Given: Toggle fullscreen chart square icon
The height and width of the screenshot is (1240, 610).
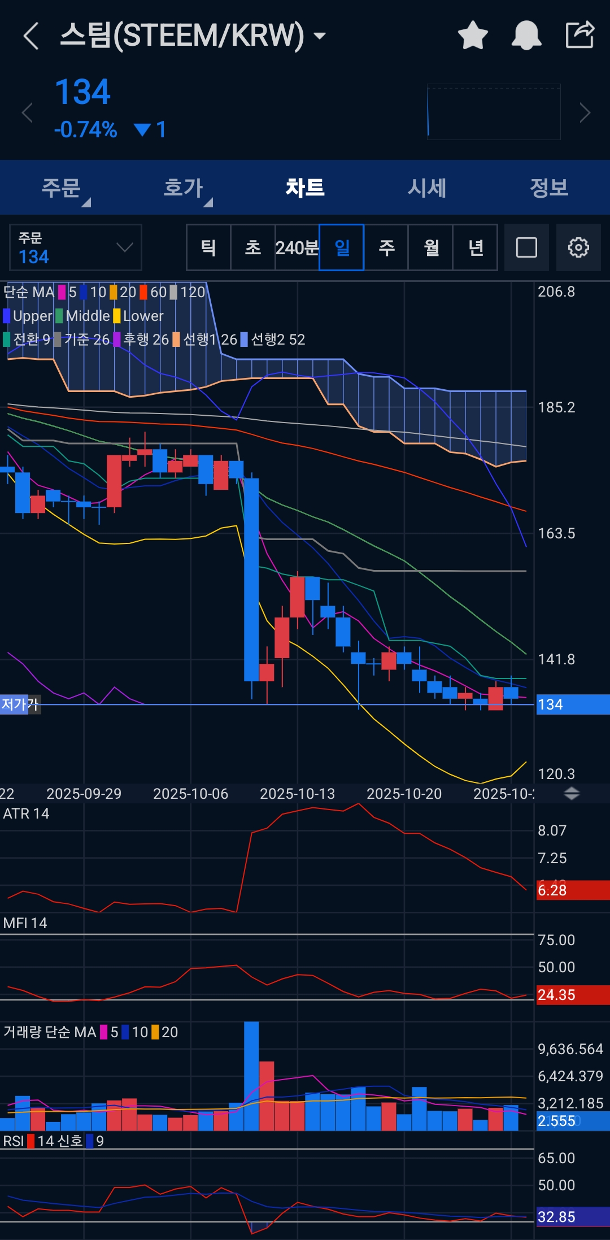Looking at the screenshot, I should [526, 247].
